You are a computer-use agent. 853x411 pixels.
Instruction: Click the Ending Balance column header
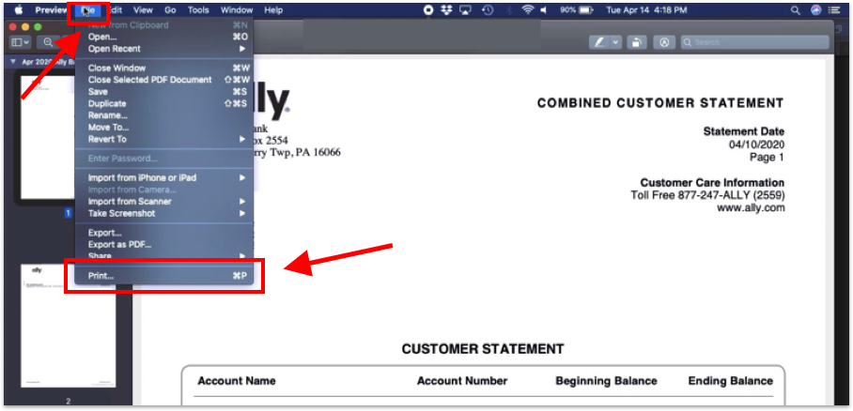tap(731, 381)
